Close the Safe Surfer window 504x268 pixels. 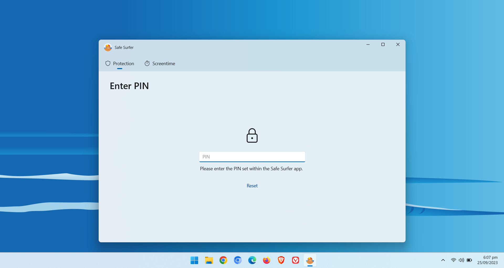tap(398, 44)
